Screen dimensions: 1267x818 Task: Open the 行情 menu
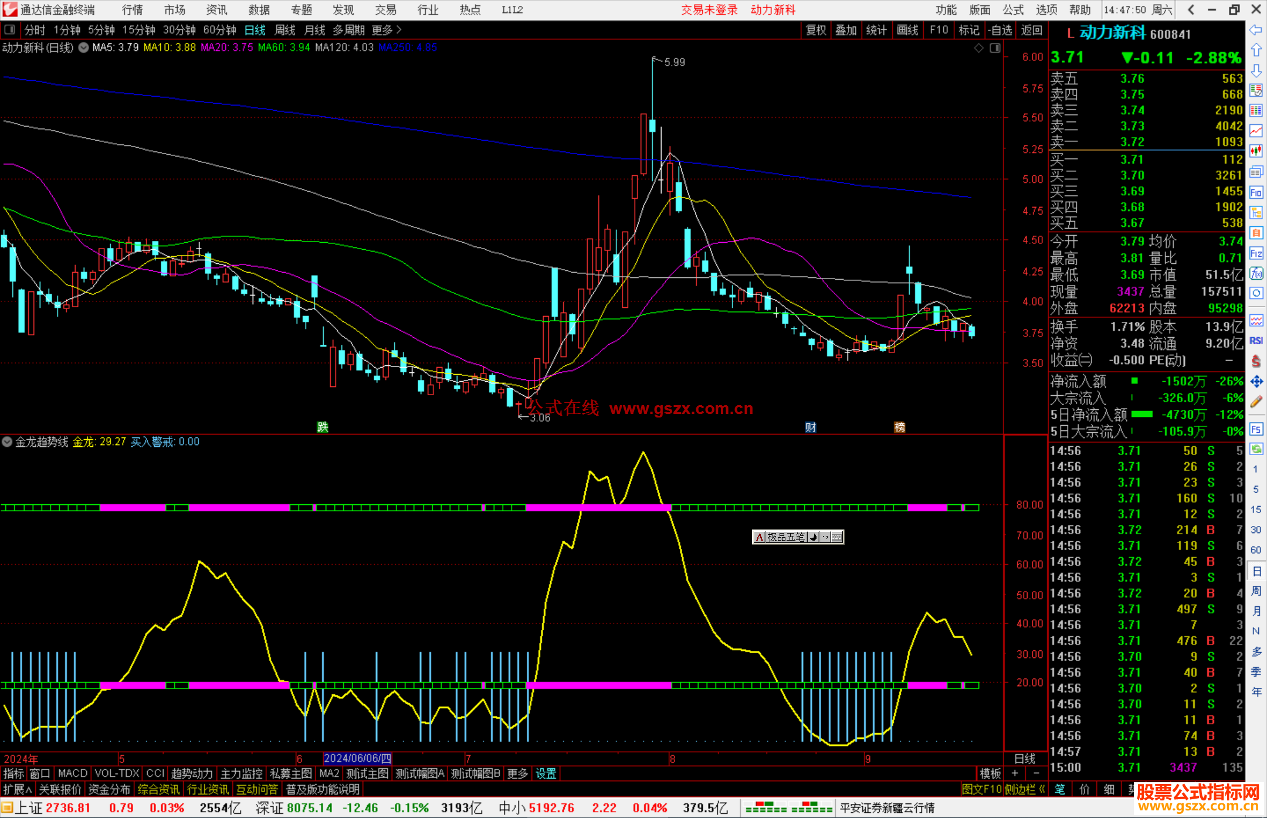pyautogui.click(x=133, y=10)
